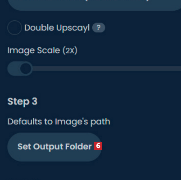Click the Image Scale slider handle
The height and width of the screenshot is (180, 181).
(x=26, y=68)
